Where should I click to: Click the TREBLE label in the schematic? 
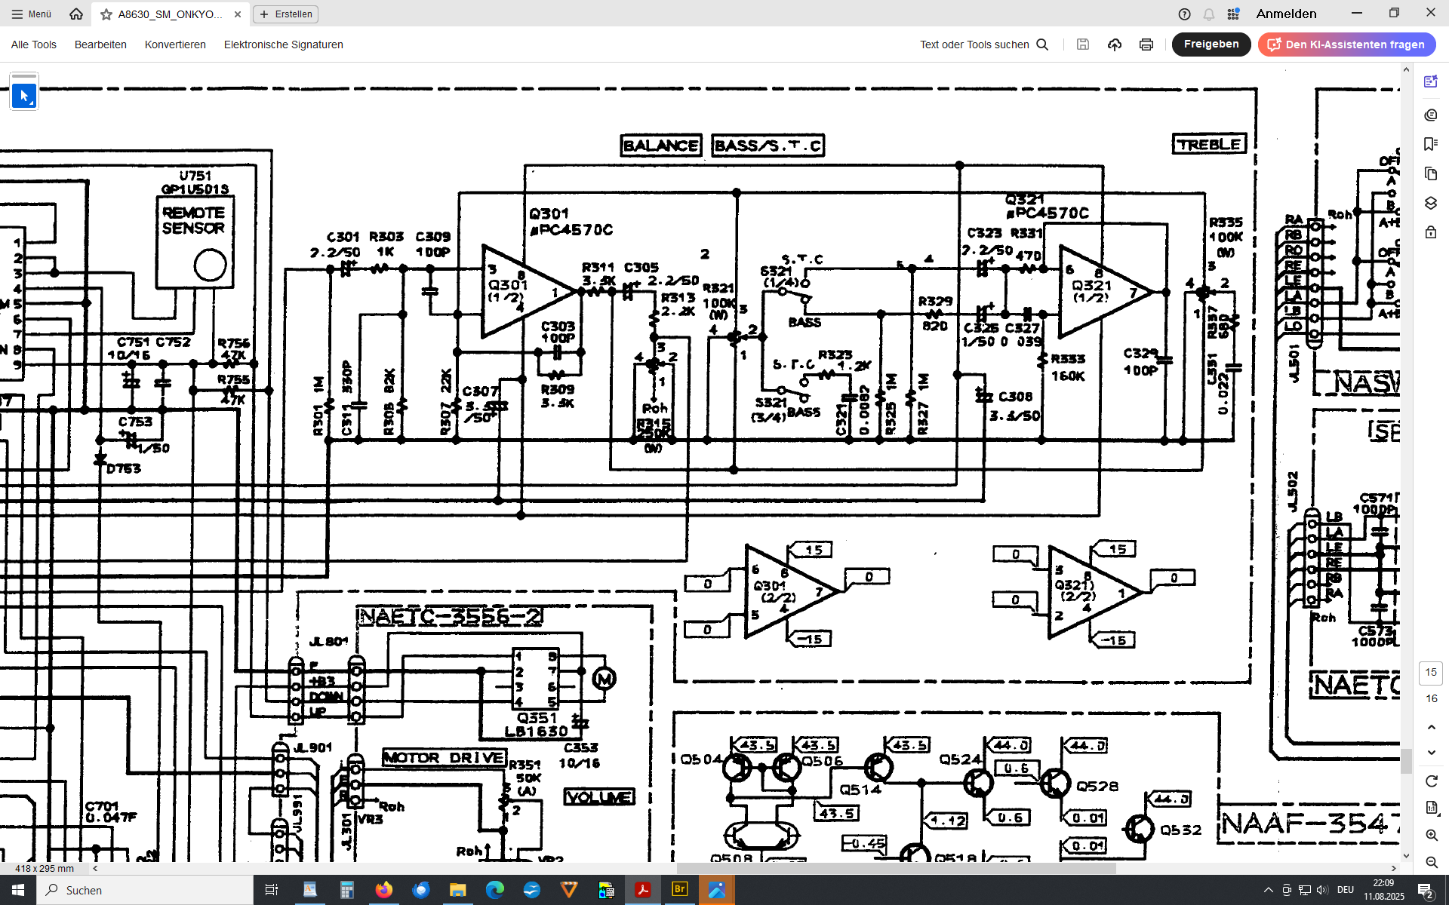click(1209, 144)
